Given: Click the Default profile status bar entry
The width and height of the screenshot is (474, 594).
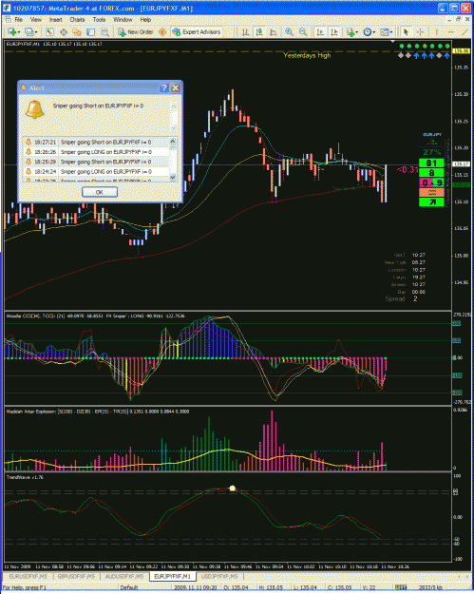Looking at the screenshot, I should coord(129,587).
